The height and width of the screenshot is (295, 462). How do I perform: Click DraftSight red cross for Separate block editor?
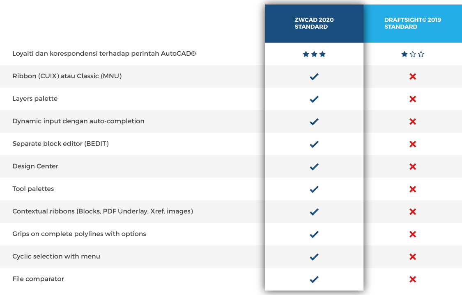[x=412, y=144]
